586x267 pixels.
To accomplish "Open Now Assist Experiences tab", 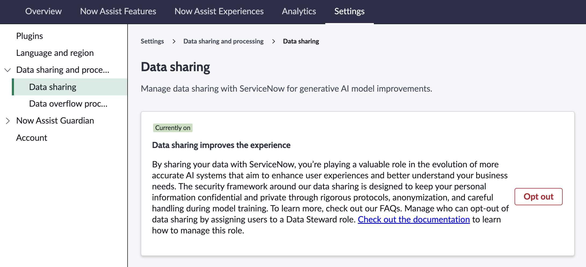I will [x=219, y=11].
